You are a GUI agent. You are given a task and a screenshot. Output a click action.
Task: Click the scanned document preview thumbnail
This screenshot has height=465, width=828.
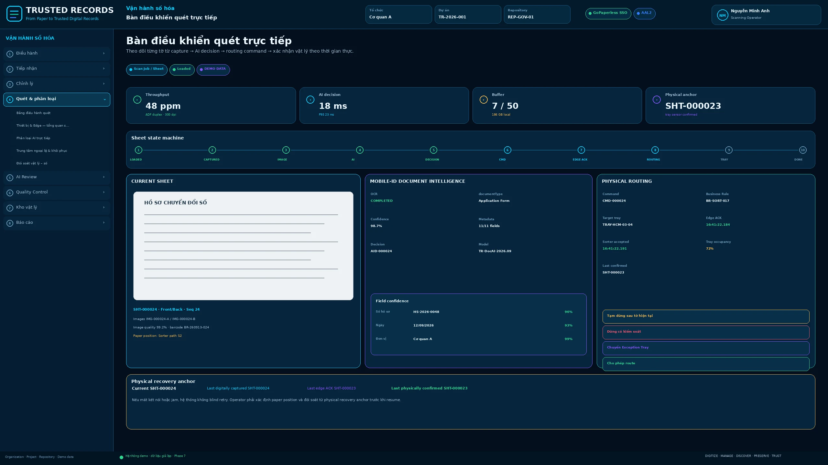pyautogui.click(x=243, y=246)
